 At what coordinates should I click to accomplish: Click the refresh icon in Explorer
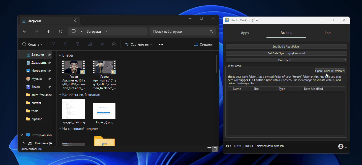tap(61, 31)
